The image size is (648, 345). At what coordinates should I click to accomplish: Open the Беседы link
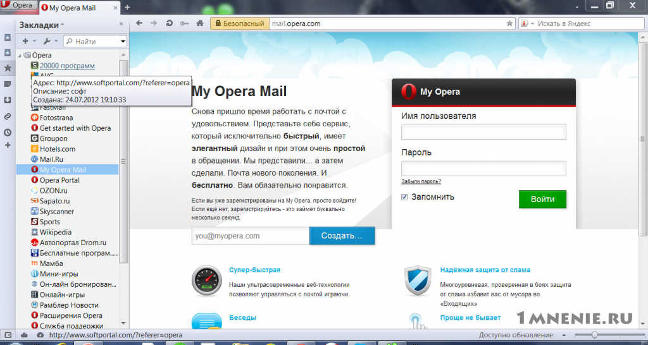[242, 318]
